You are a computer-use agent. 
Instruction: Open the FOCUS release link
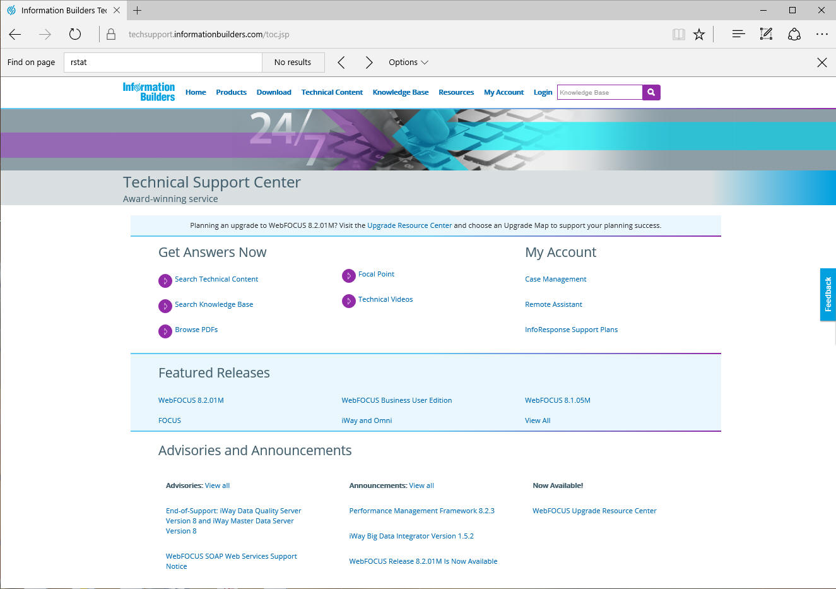[170, 420]
